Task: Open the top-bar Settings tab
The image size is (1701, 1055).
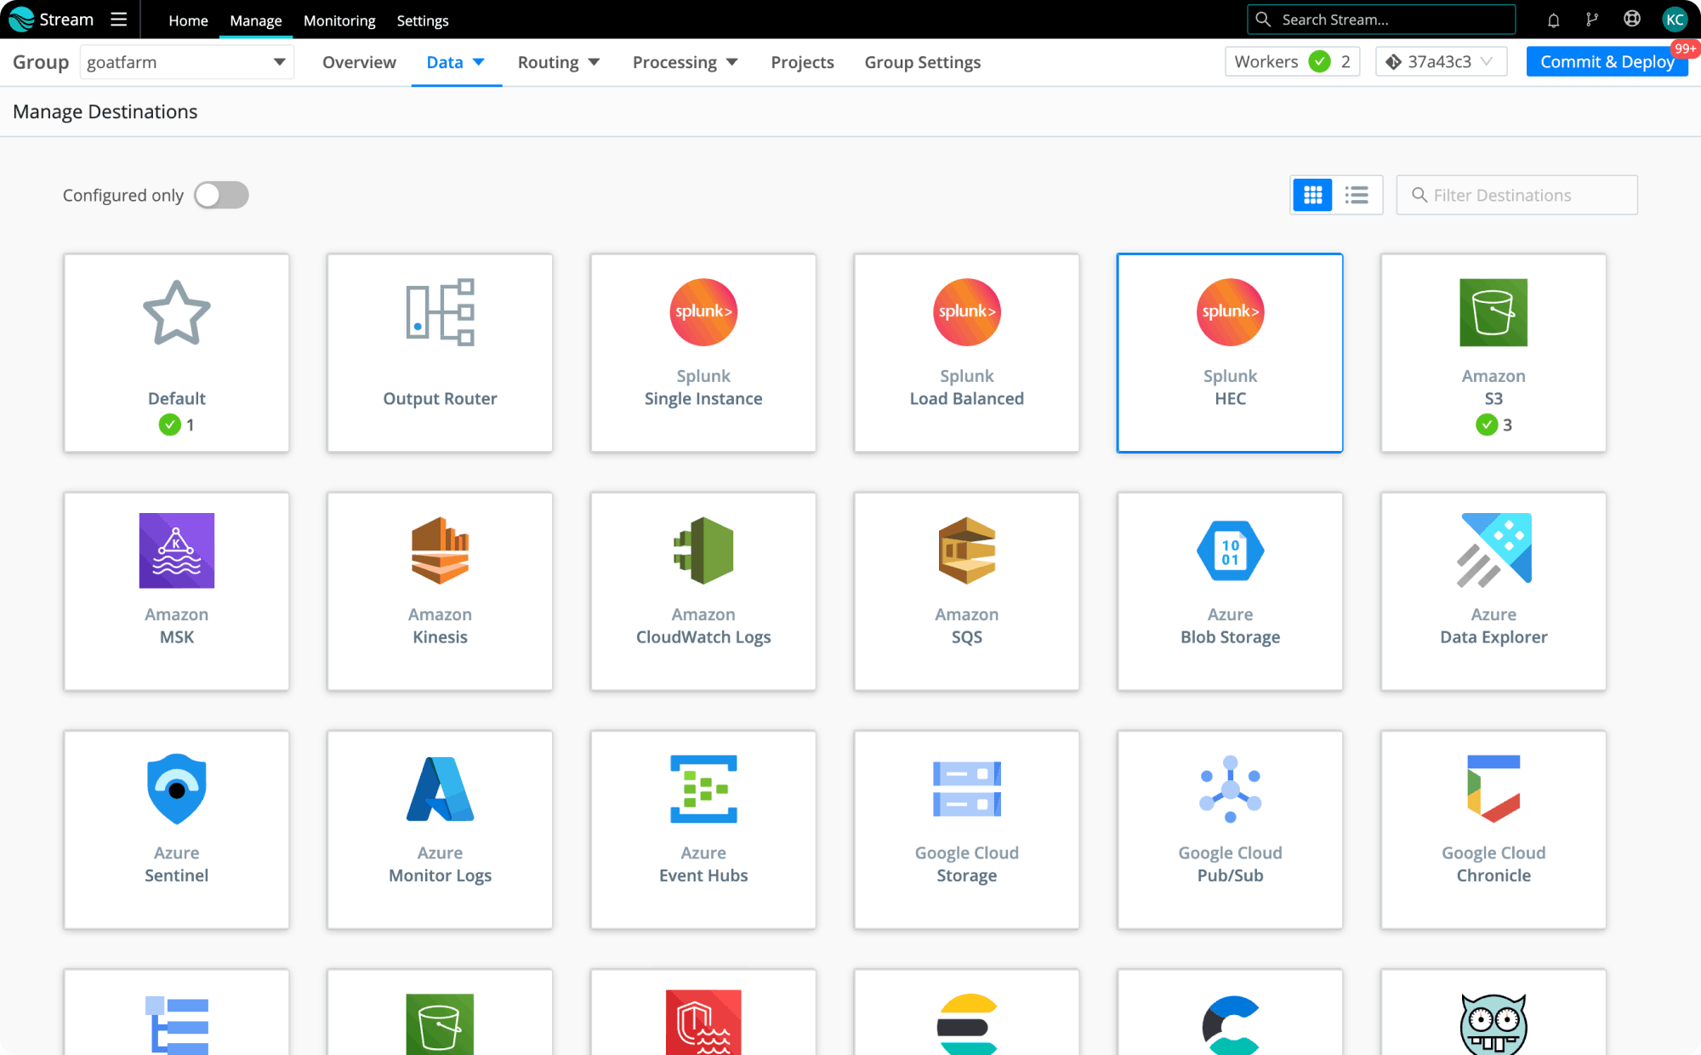Action: [x=423, y=20]
